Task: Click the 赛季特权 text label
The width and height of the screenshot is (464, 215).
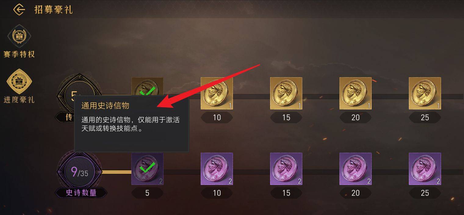Action: [19, 54]
